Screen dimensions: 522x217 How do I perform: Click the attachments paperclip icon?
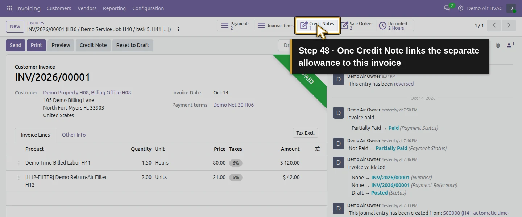[x=498, y=45]
